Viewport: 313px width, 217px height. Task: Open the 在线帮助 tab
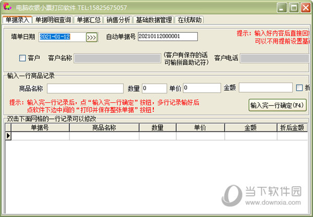[189, 20]
